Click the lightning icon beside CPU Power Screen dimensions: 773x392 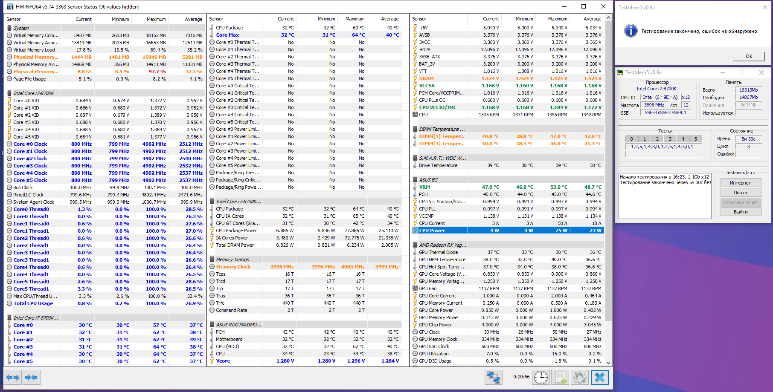(415, 231)
